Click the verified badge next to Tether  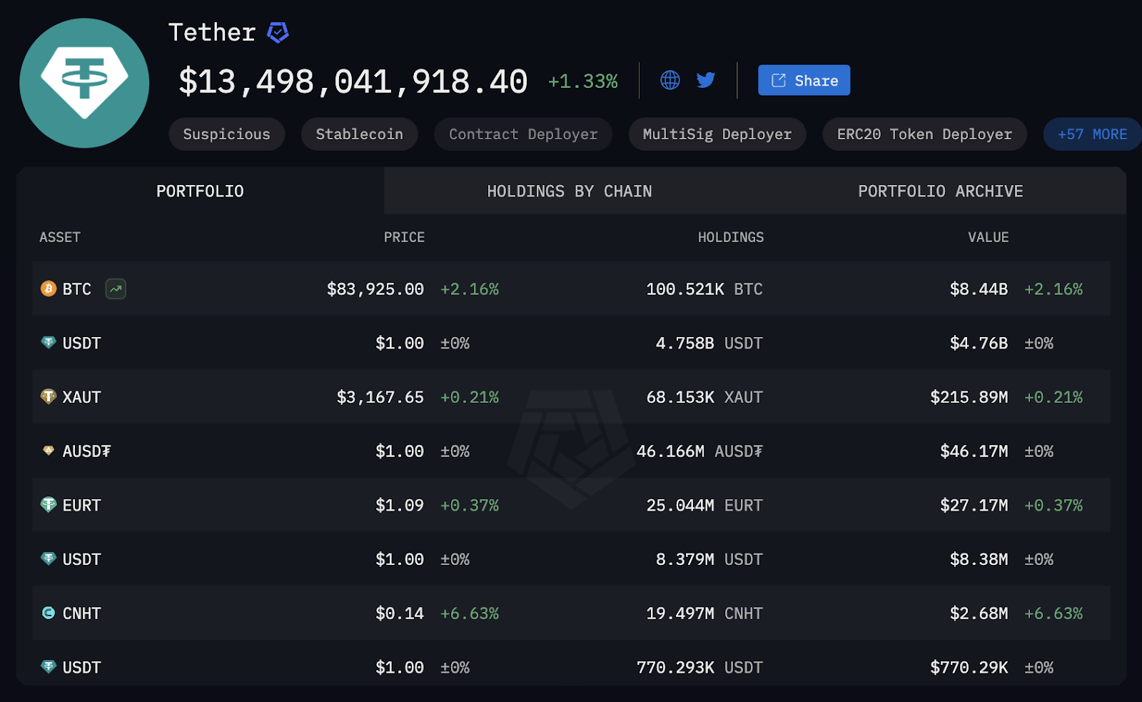click(x=278, y=32)
